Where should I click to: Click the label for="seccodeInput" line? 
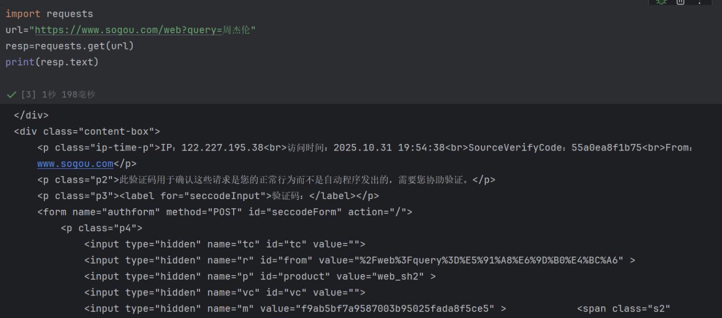click(208, 196)
